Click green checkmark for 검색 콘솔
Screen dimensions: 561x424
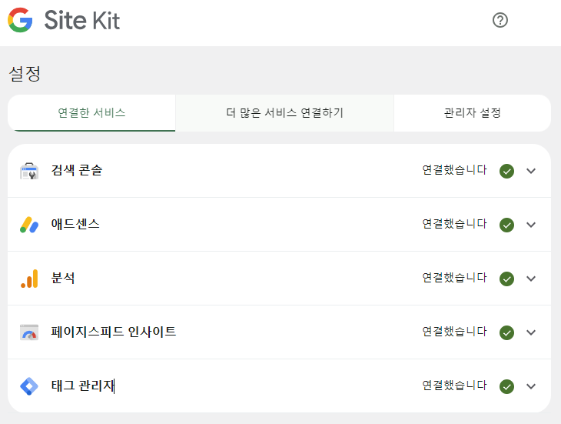pyautogui.click(x=506, y=171)
